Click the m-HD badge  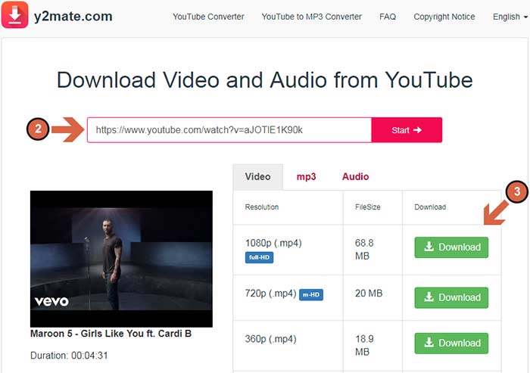click(x=310, y=294)
